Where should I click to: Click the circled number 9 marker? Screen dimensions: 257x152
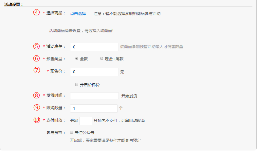coord(36,107)
